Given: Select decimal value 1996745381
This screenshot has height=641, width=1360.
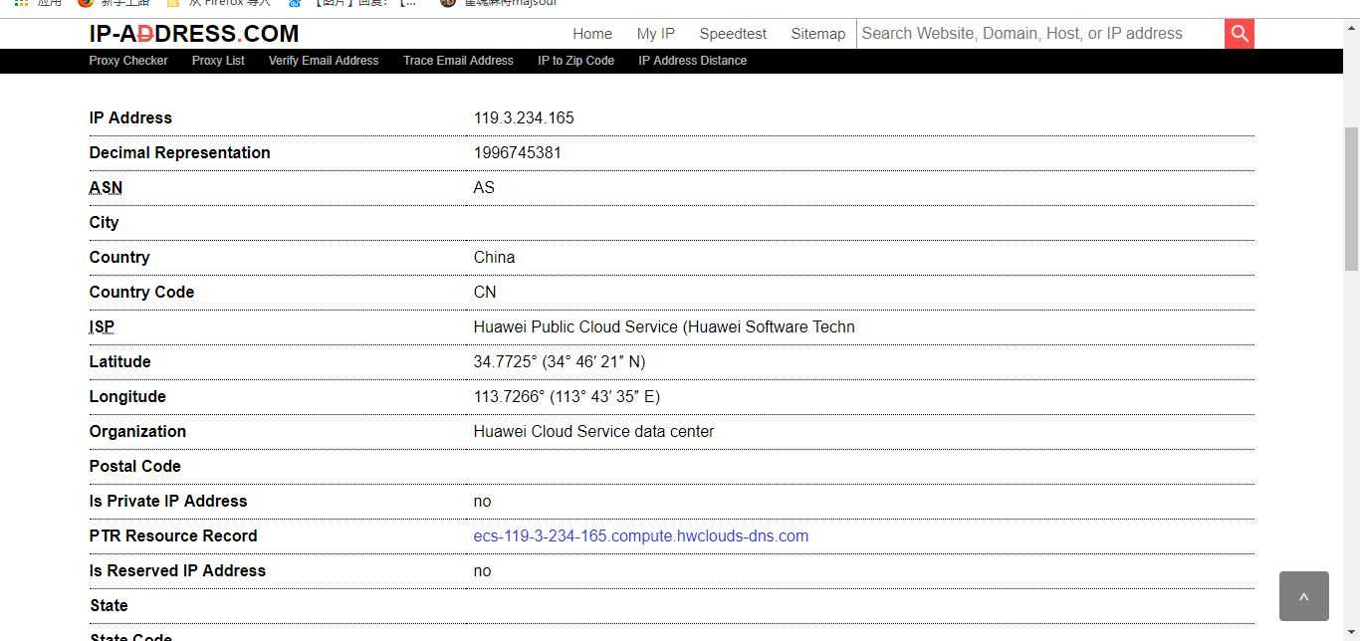Looking at the screenshot, I should click(518, 152).
